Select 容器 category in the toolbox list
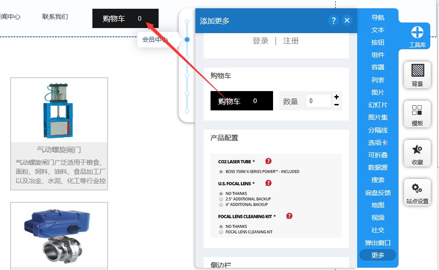The height and width of the screenshot is (270, 439). click(x=378, y=67)
